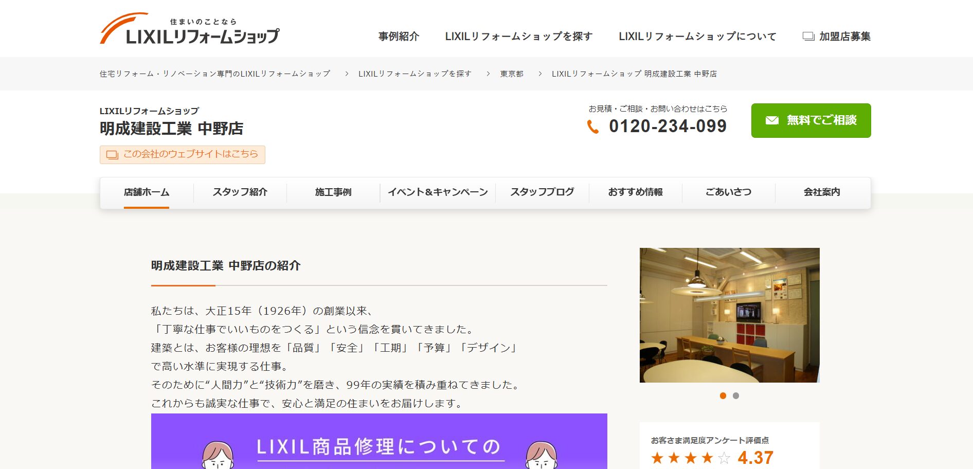This screenshot has width=973, height=469.
Task: Click the fifth empty rating star
Action: pos(724,458)
